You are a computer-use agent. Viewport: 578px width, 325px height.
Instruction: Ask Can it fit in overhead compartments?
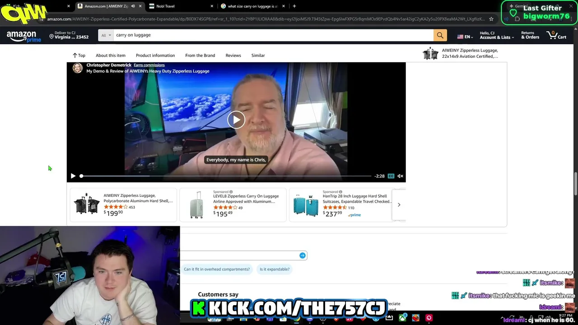217,269
